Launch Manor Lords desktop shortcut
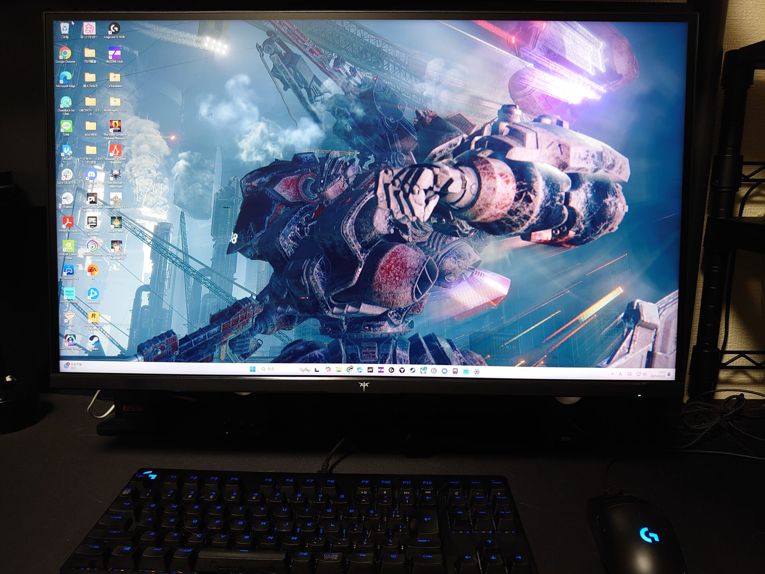 tap(116, 202)
